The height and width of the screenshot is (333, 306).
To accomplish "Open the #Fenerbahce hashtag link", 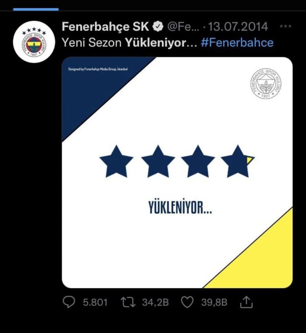I will 237,43.
